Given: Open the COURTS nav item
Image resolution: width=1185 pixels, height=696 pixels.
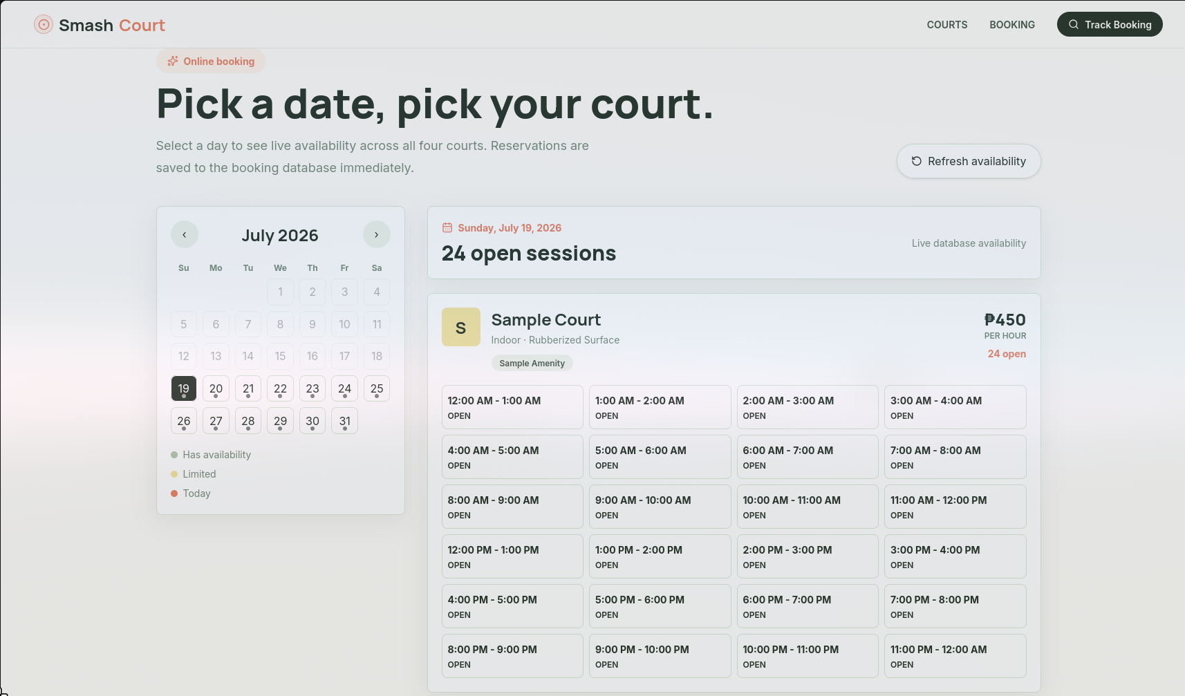Looking at the screenshot, I should 947,25.
